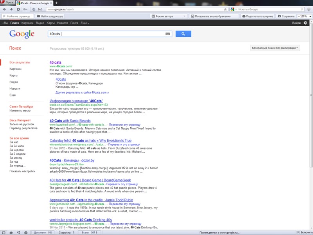Screen dimensions: 313x235
Task: Click the Найти следующее button
Action: [50, 16]
